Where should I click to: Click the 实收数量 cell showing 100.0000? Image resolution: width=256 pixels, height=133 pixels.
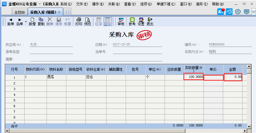pyautogui.click(x=193, y=77)
